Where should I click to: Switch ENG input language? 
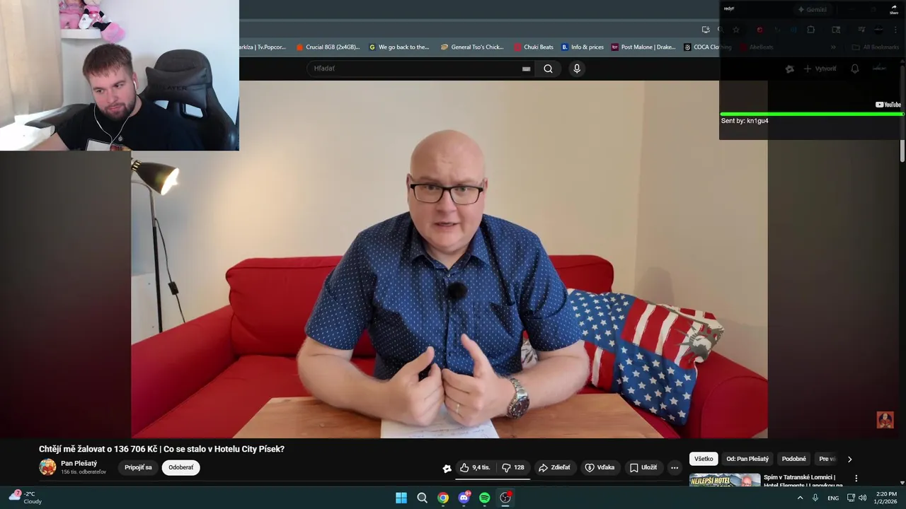tap(833, 498)
